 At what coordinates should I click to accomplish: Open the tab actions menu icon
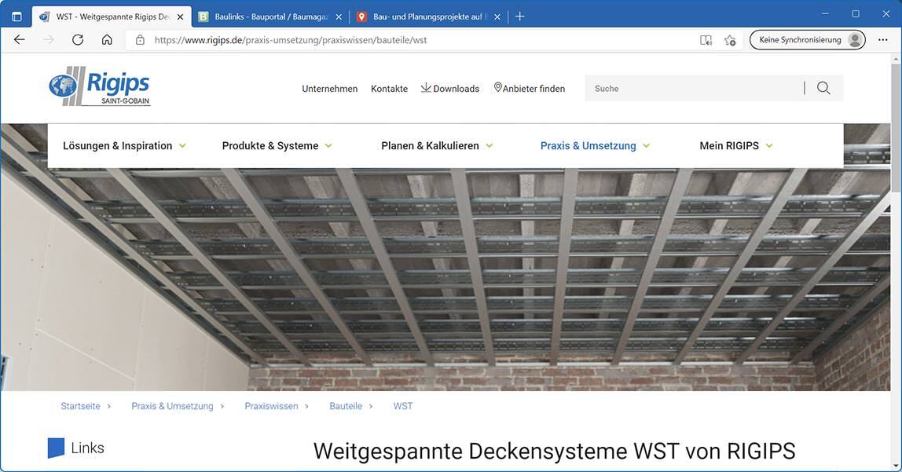(16, 16)
